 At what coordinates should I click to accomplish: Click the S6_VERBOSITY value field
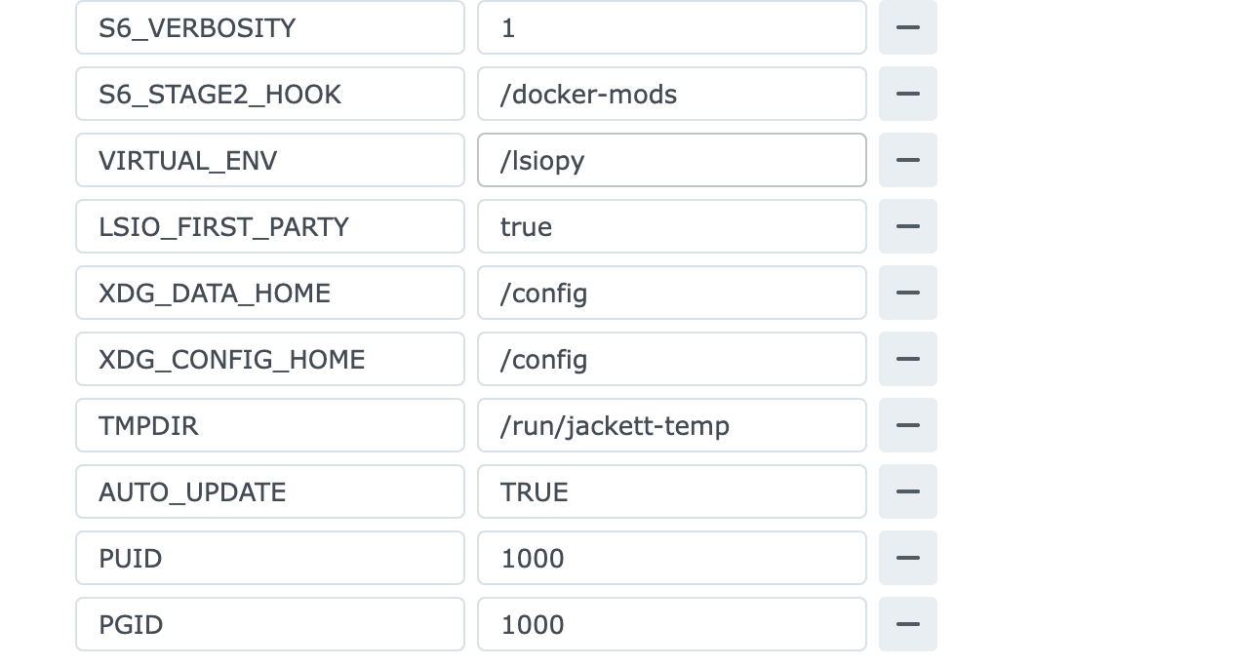click(x=671, y=27)
